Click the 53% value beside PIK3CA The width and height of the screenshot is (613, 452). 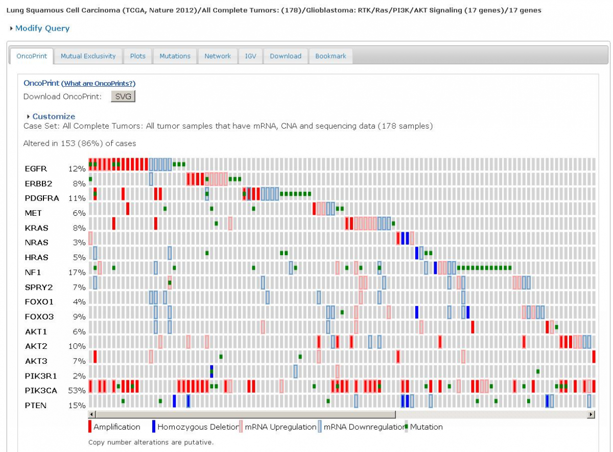click(x=77, y=391)
